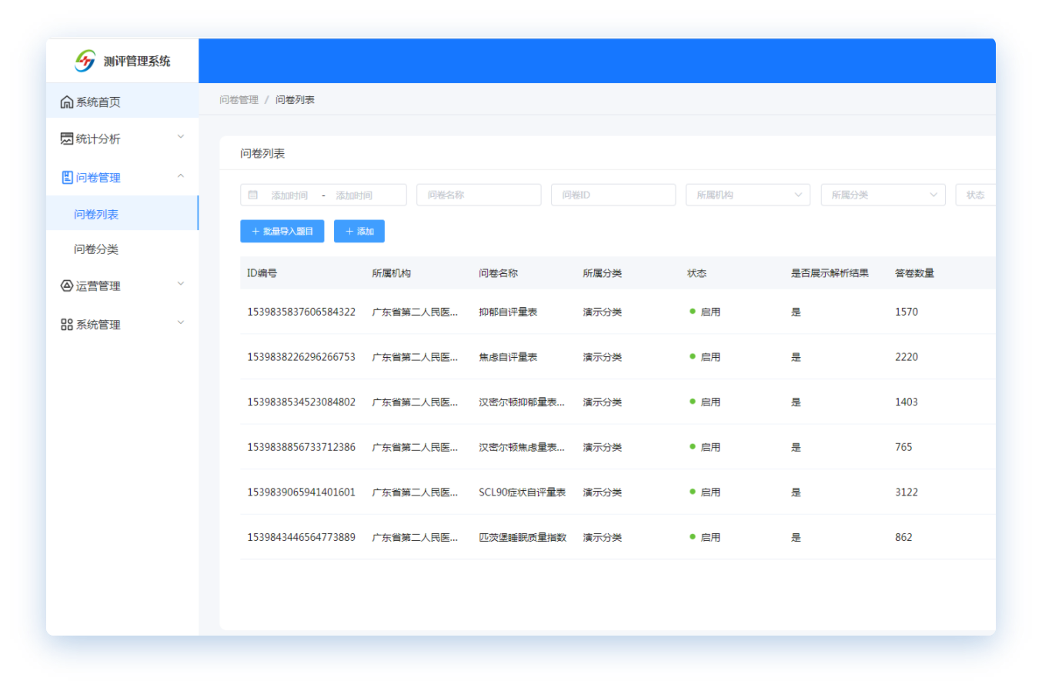This screenshot has height=691, width=1042.
Task: Open 问卷分类 sidebar item
Action: pos(96,249)
